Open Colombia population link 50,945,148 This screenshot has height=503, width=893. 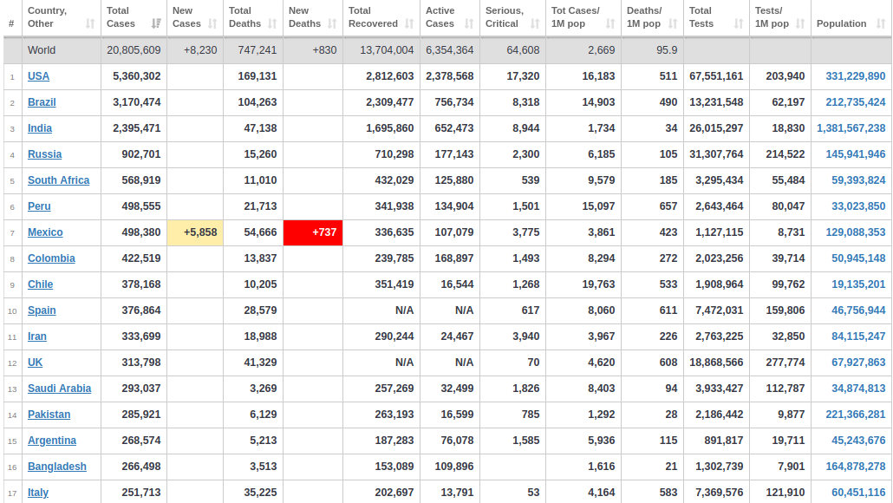[858, 258]
